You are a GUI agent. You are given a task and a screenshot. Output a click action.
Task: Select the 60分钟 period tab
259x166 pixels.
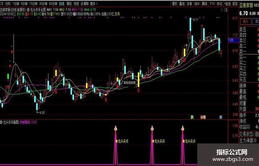(x=53, y=4)
